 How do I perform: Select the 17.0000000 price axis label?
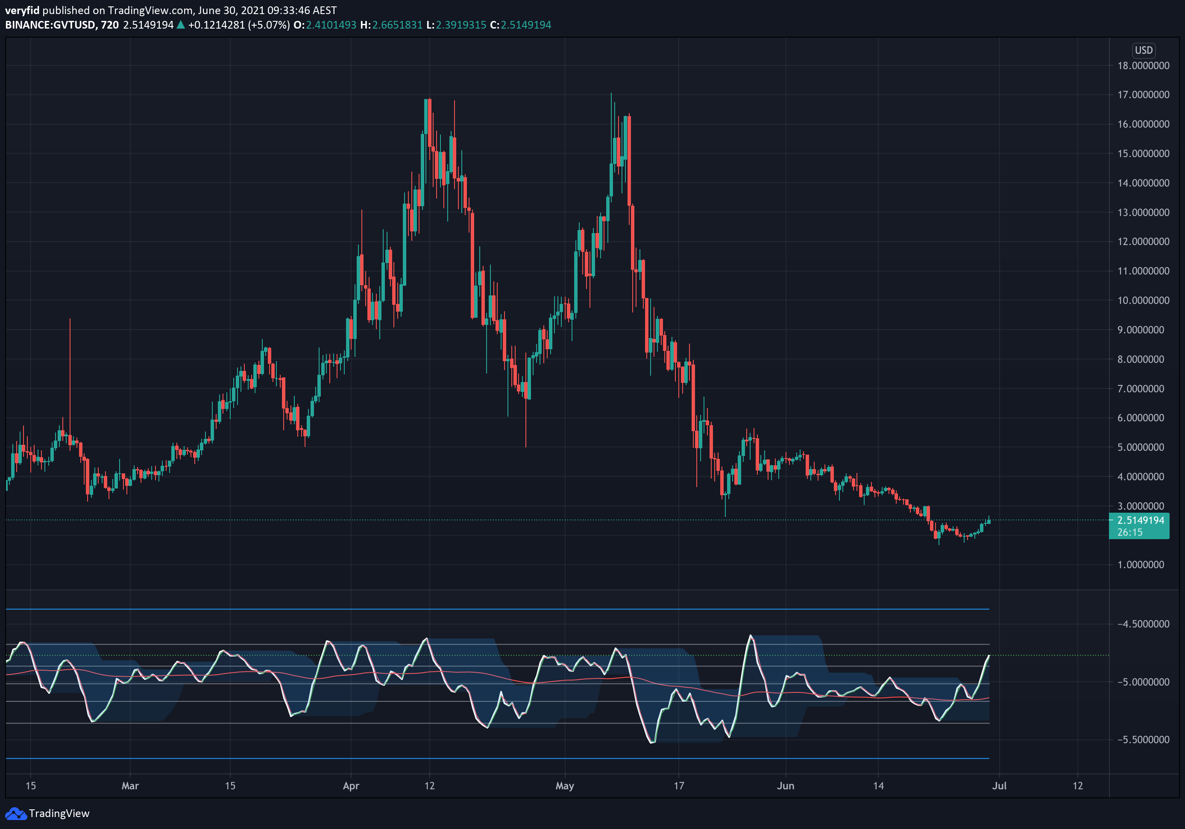pos(1143,95)
